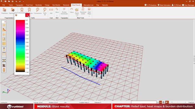The width and height of the screenshot is (195, 109).
Task: Open New Messages inbox
Action: tap(188, 5)
